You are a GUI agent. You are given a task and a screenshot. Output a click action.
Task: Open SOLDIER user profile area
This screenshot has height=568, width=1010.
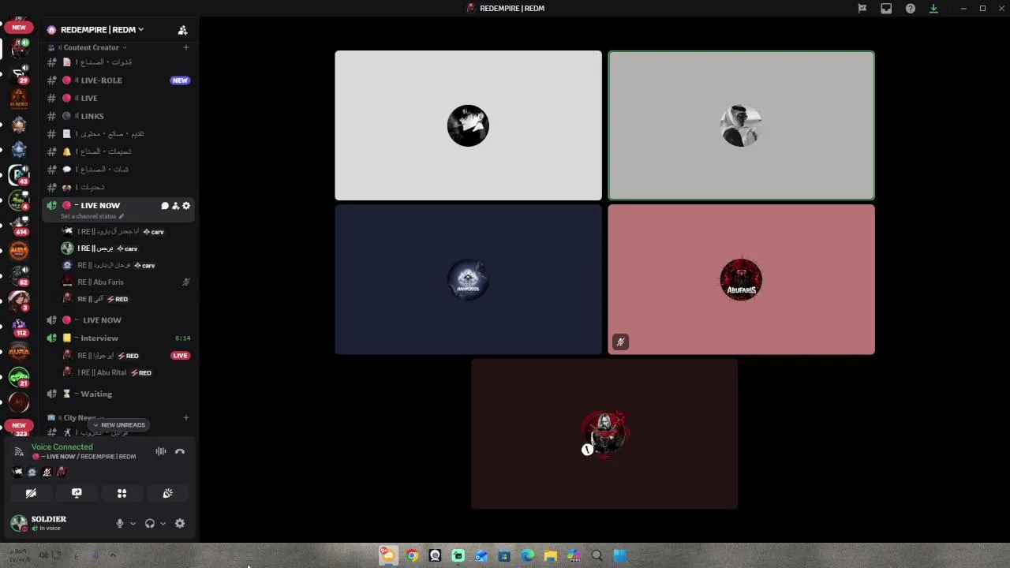pyautogui.click(x=49, y=523)
